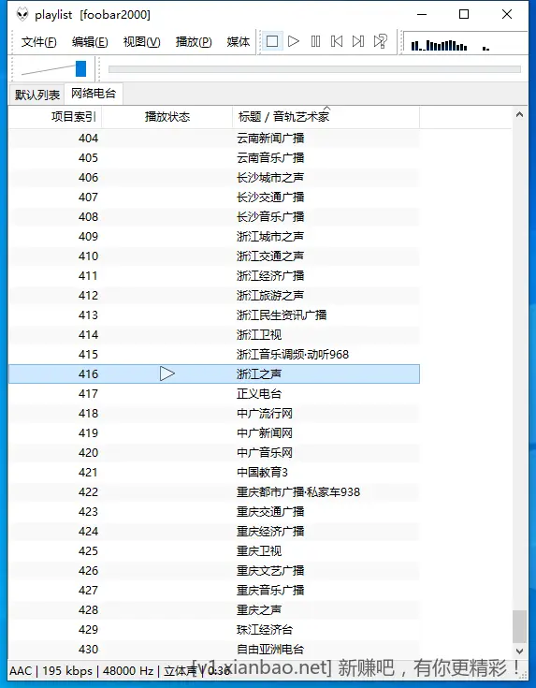Click the Stop playback button
The width and height of the screenshot is (536, 688).
click(x=272, y=42)
